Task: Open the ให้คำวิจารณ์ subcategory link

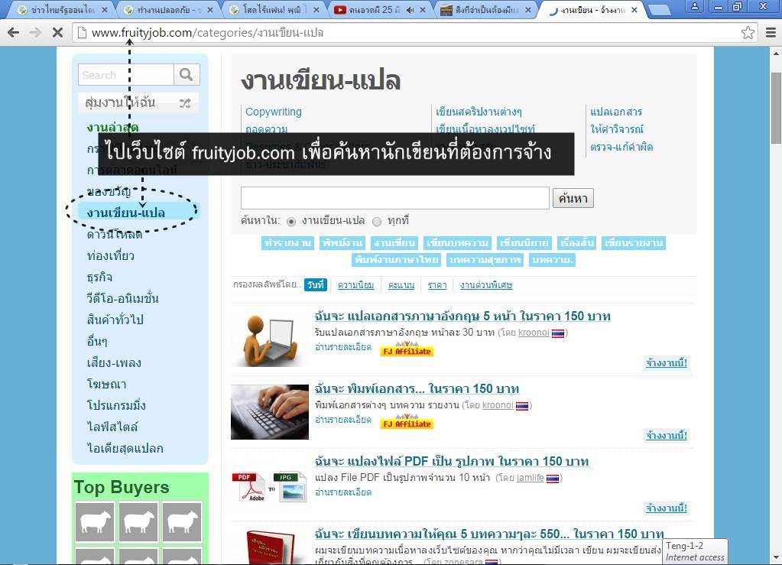Action: click(x=617, y=129)
